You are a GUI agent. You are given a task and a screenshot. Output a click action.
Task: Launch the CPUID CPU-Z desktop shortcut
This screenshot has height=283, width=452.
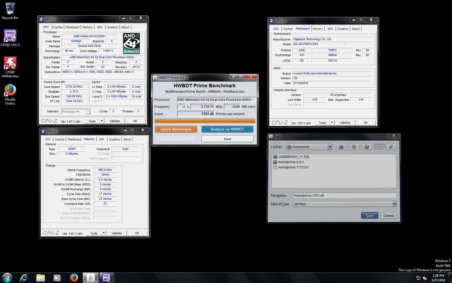point(10,38)
